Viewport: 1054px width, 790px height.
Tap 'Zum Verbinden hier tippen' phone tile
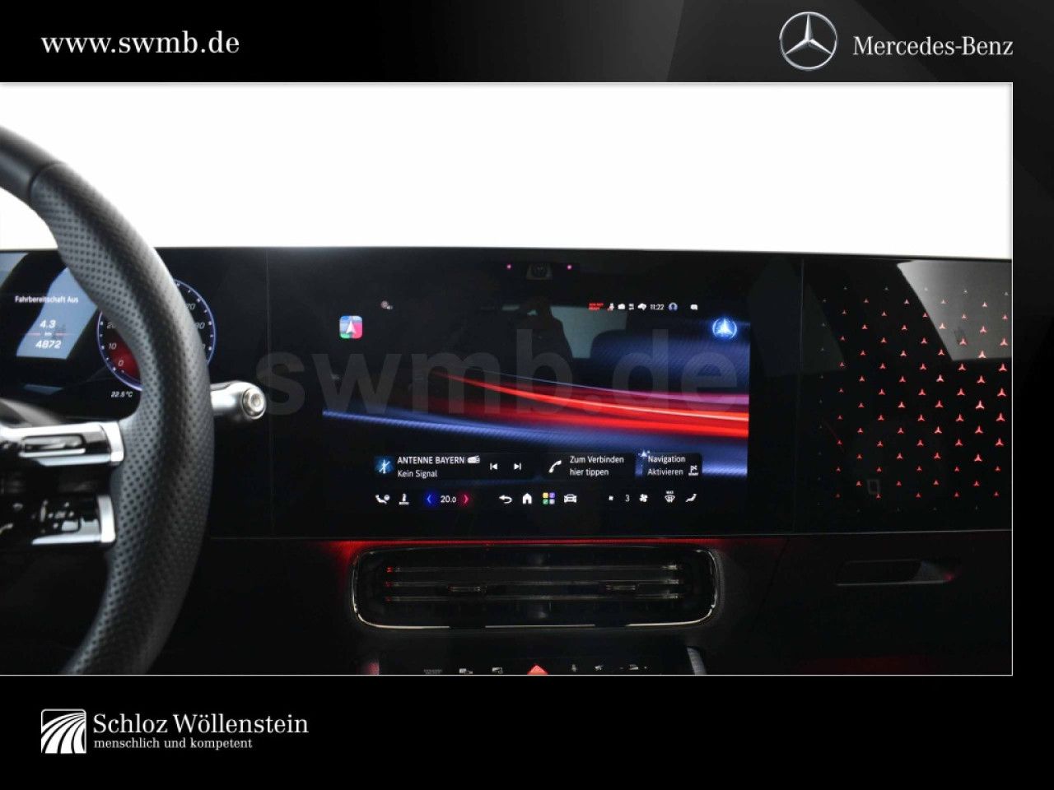[x=586, y=466]
